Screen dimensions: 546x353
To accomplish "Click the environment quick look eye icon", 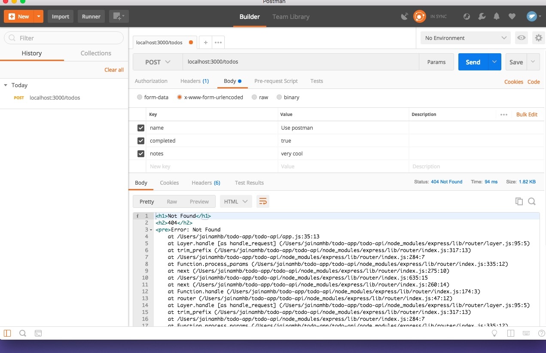I will tap(522, 38).
